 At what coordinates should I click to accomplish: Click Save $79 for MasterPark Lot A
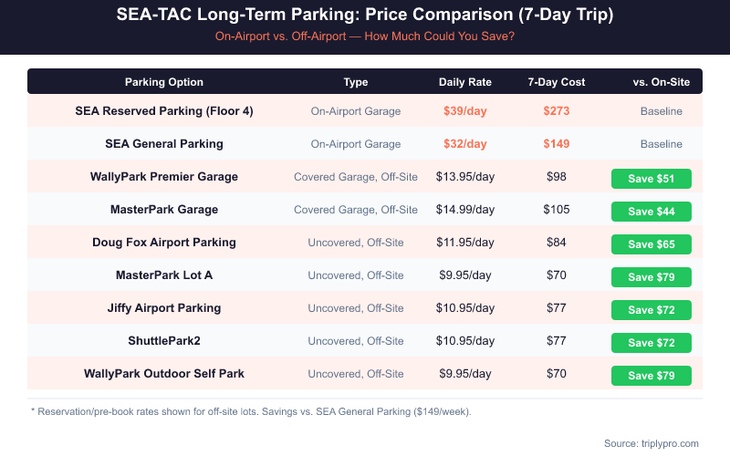(x=651, y=276)
